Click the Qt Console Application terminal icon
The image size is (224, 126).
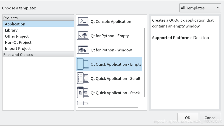[x=83, y=21]
